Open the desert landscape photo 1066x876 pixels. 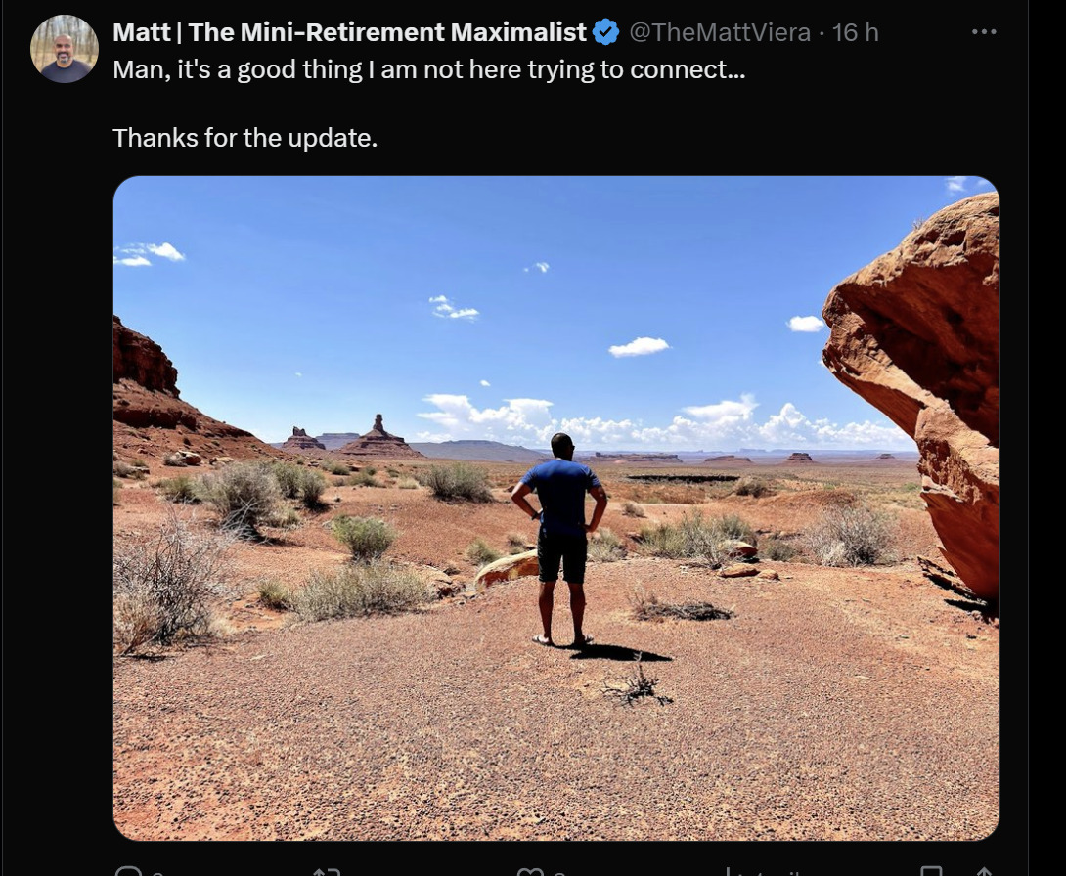556,508
